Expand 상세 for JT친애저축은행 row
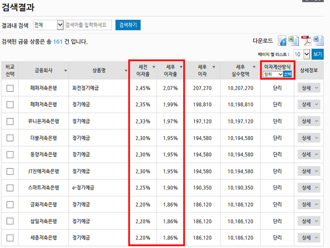Image resolution: width=330 pixels, height=248 pixels. click(309, 171)
